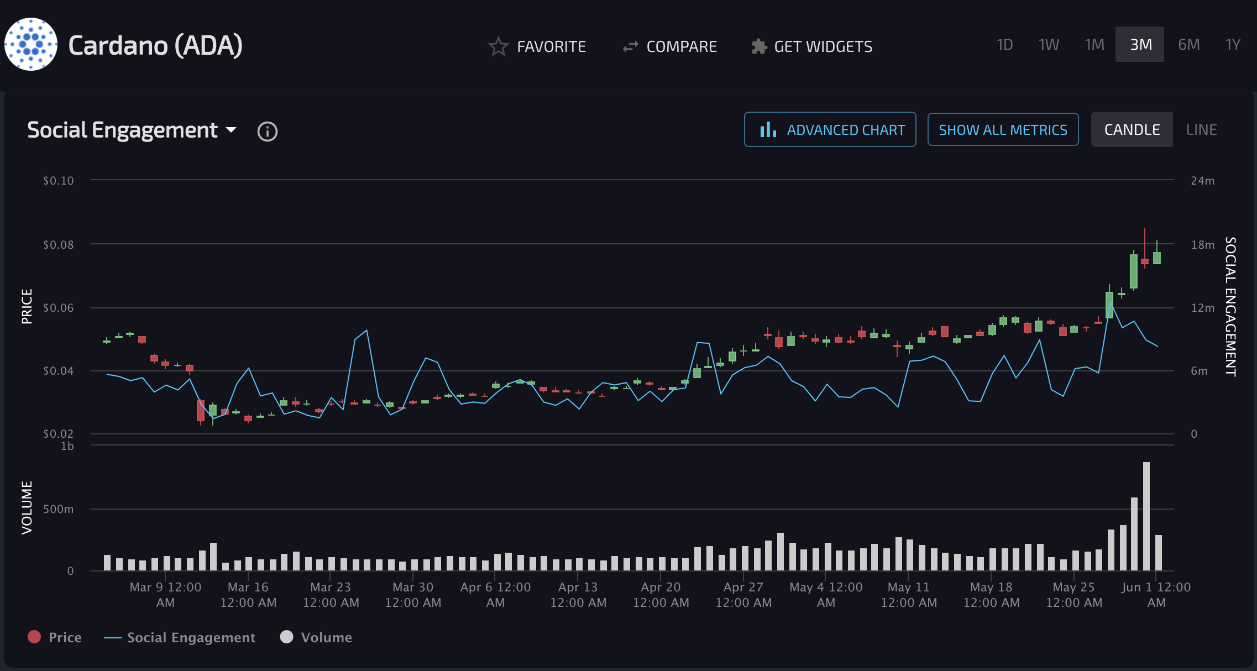Select the 1Y time range
This screenshot has width=1257, height=671.
click(x=1233, y=44)
